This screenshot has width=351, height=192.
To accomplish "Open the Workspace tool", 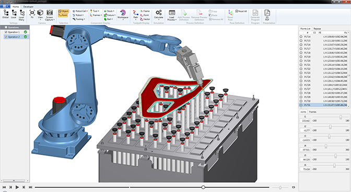I will pos(123,14).
